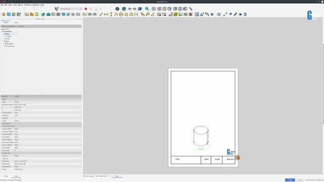Open the TechDraw menu
This screenshot has width=324, height=182.
click(28, 5)
